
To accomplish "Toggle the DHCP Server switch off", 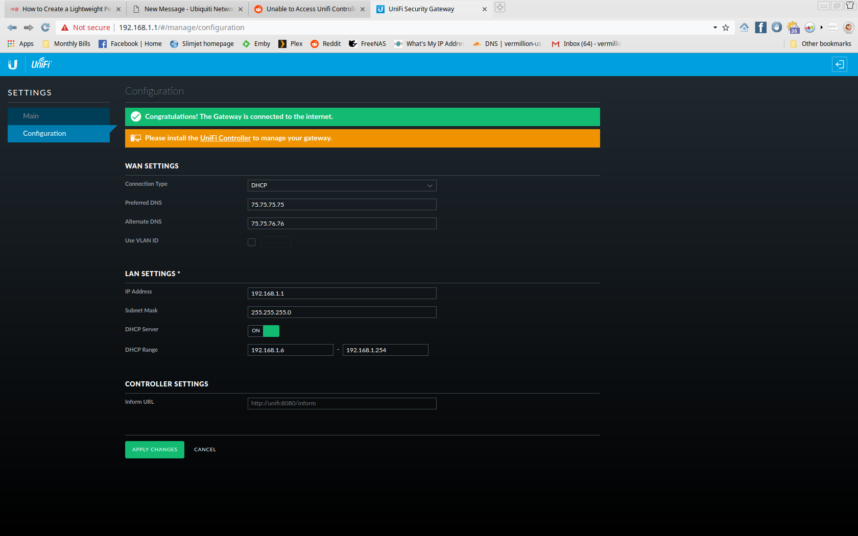I will click(x=264, y=331).
